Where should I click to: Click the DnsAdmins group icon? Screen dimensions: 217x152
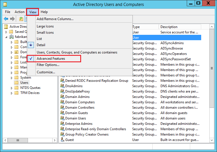(62, 86)
